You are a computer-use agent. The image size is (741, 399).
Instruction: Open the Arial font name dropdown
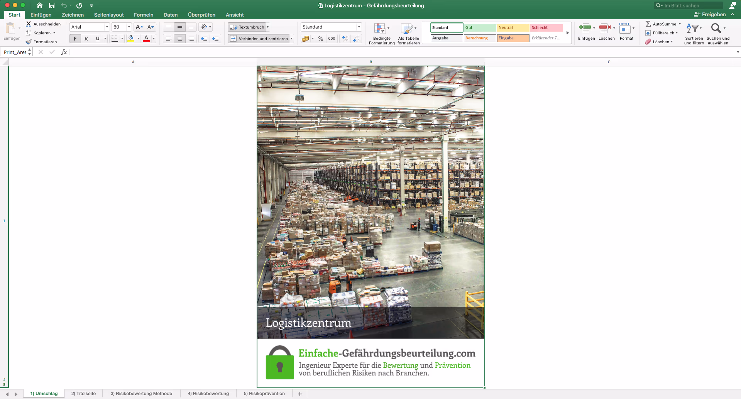[x=107, y=27]
